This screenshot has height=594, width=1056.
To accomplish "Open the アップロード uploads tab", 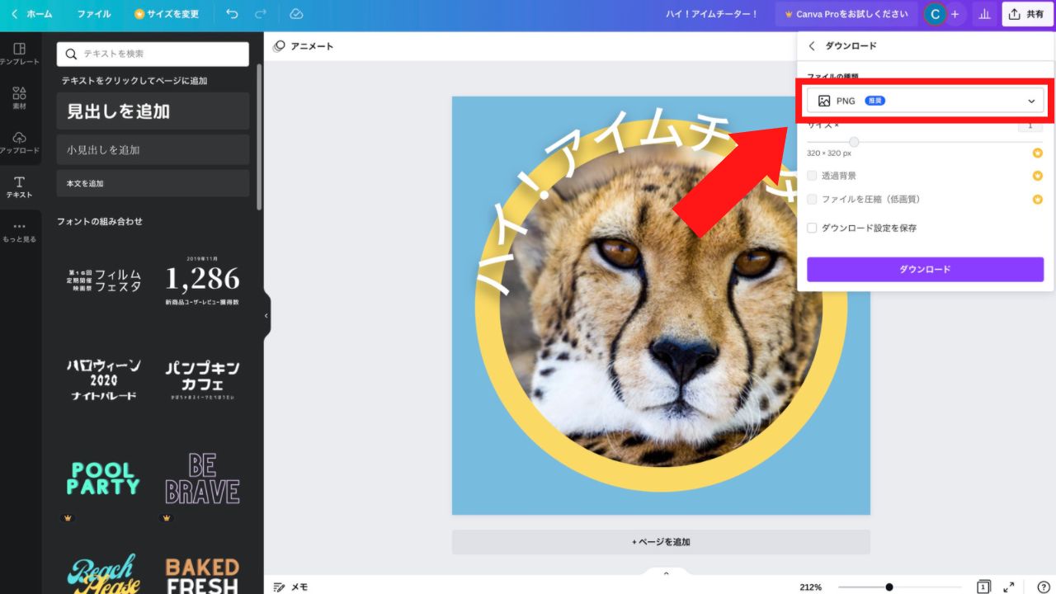I will 20,143.
